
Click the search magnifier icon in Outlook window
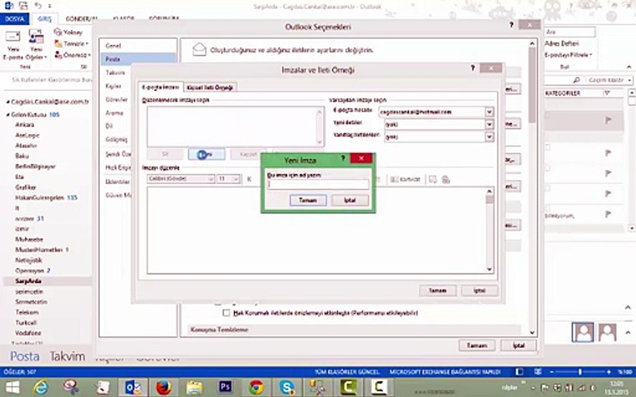(576, 80)
